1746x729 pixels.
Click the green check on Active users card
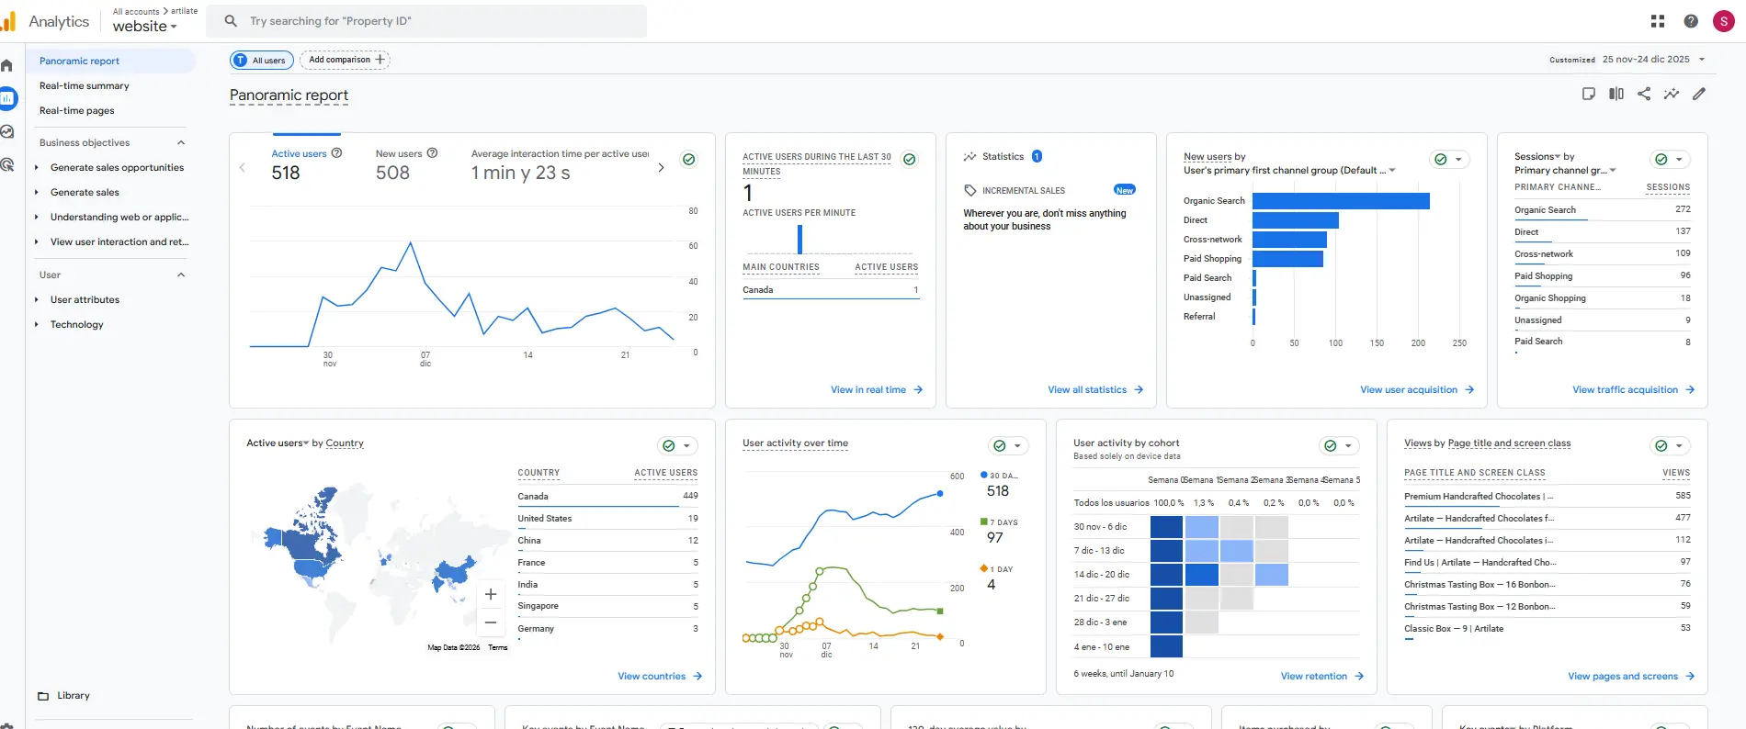coord(688,160)
